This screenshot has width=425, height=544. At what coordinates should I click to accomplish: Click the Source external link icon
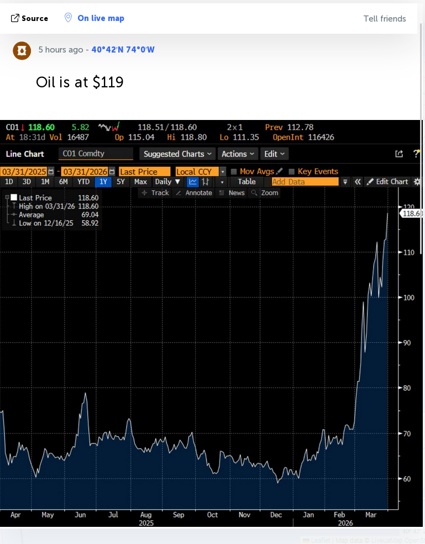point(15,18)
